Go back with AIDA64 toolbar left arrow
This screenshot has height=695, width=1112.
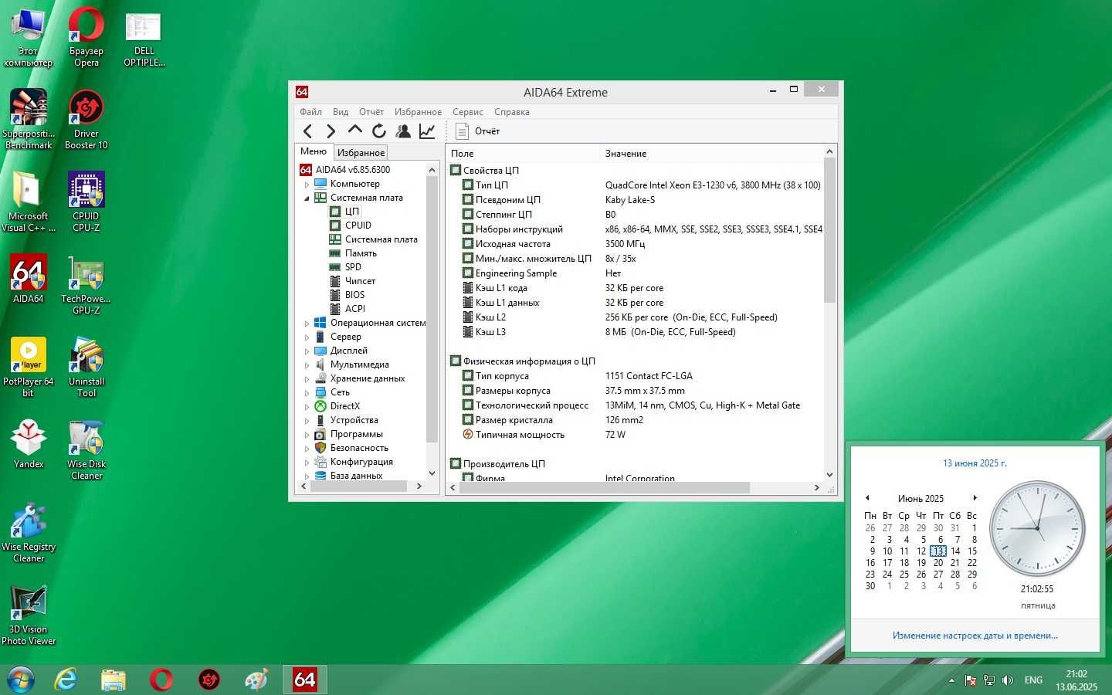tap(308, 131)
